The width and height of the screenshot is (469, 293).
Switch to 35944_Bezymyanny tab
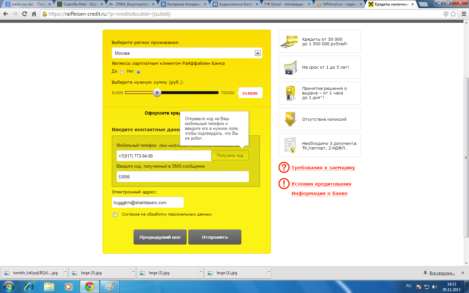132,4
